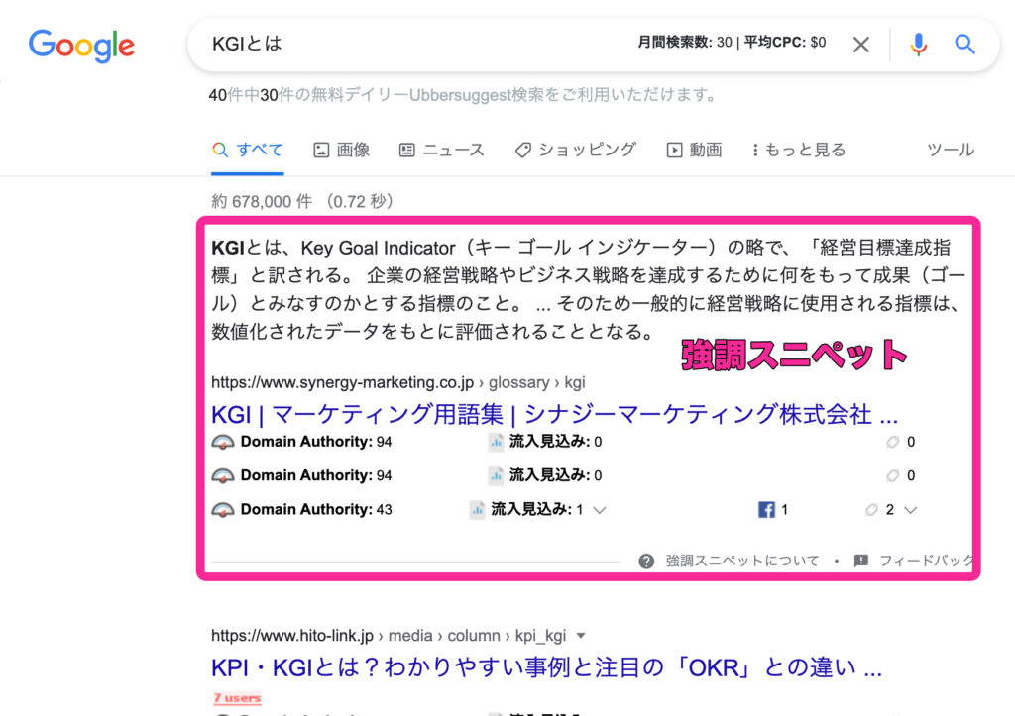Expand the backlinks chevron beside 2
The width and height of the screenshot is (1015, 716).
click(910, 510)
